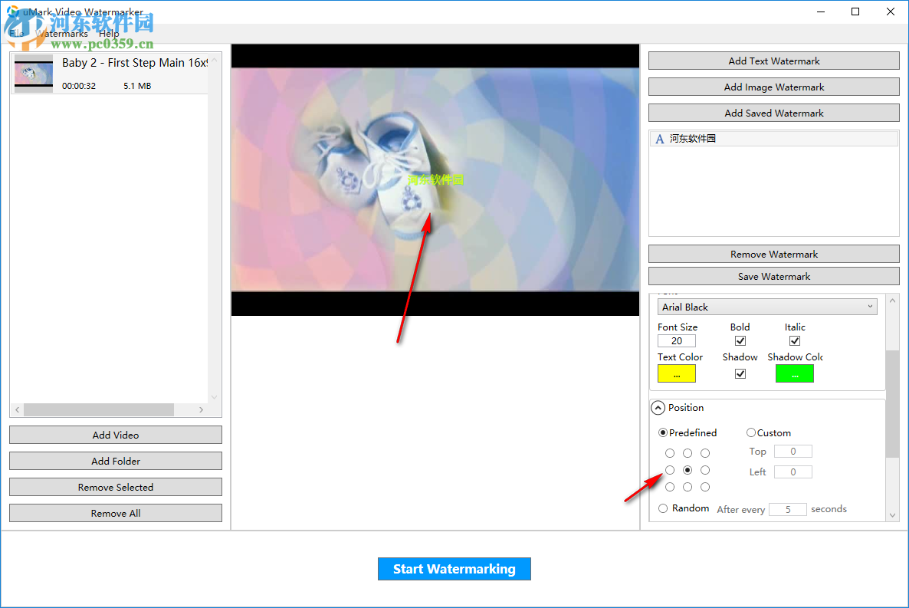This screenshot has height=608, width=909.
Task: Disable the Italic option
Action: (794, 340)
